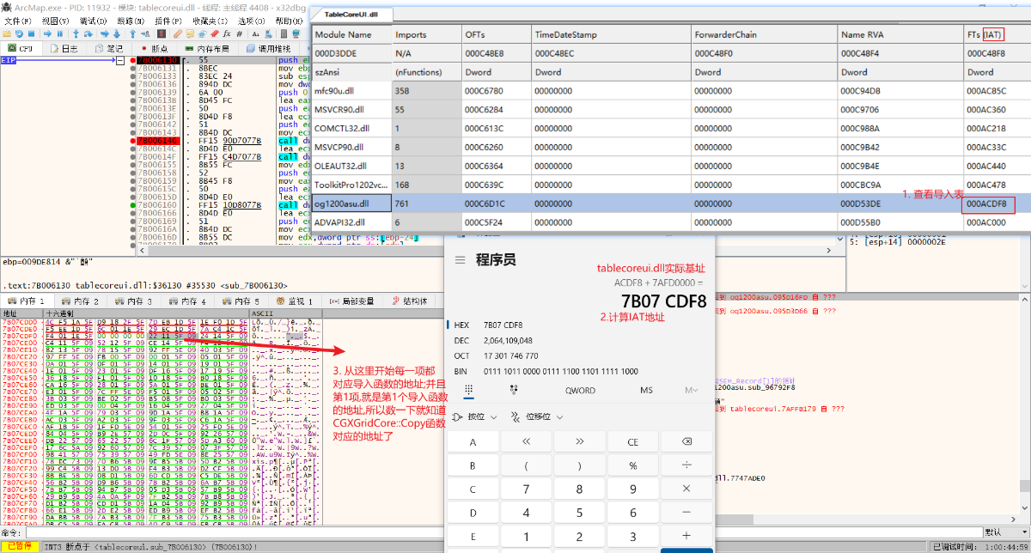The width and height of the screenshot is (1031, 553).
Task: Open the 插件(P) menu
Action: [x=167, y=21]
